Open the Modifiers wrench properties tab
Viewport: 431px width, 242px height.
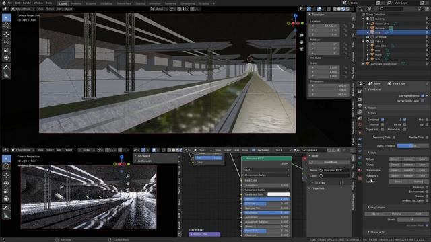coord(360,139)
